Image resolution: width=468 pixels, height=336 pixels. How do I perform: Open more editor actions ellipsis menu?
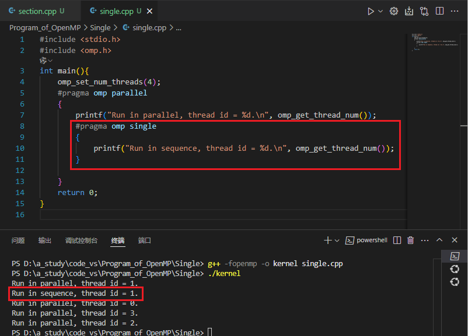455,11
